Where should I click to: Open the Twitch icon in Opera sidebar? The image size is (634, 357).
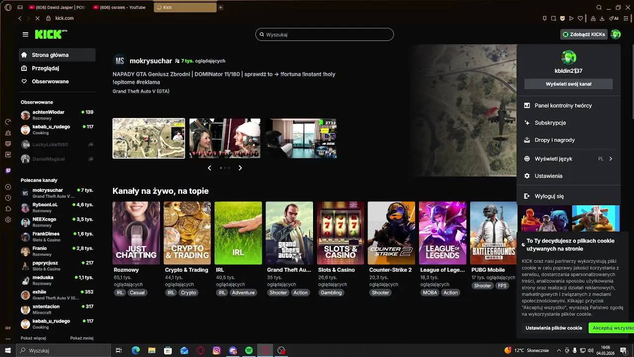8,171
